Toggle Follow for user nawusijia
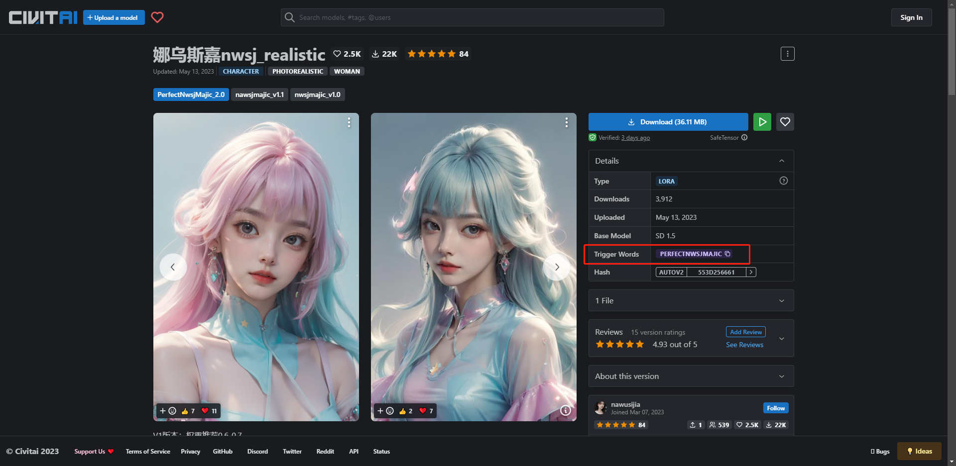This screenshot has height=466, width=956. [775, 408]
